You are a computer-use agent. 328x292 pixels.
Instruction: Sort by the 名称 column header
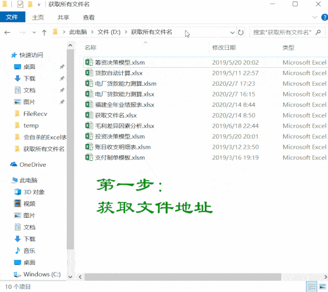tap(90, 48)
